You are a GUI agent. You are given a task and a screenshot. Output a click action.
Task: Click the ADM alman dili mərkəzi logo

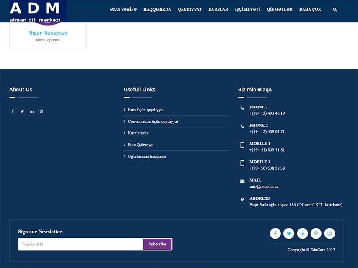[35, 11]
